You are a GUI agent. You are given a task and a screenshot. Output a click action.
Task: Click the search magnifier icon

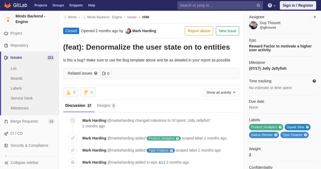coord(258,5)
